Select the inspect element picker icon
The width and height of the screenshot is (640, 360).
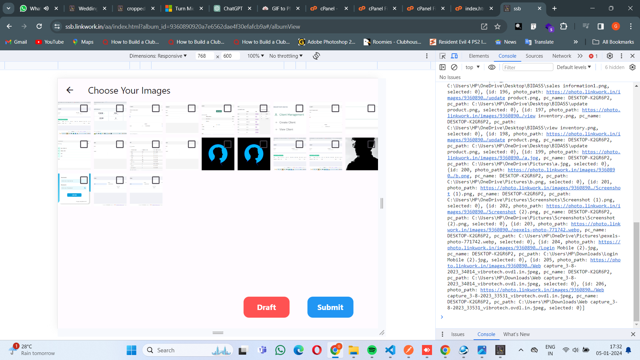point(442,56)
